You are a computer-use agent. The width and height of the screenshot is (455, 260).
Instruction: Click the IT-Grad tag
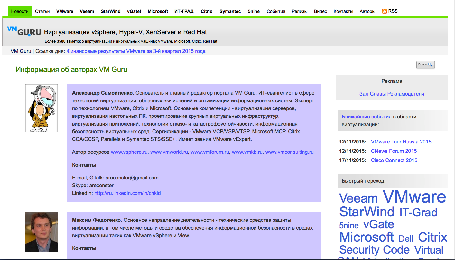click(418, 212)
